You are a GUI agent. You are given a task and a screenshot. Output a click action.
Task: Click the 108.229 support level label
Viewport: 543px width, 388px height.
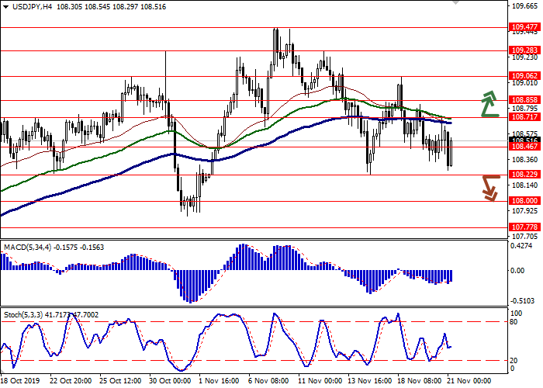(523, 175)
